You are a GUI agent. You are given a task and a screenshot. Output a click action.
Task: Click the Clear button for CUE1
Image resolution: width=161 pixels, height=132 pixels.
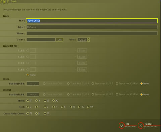[x=82, y=51]
